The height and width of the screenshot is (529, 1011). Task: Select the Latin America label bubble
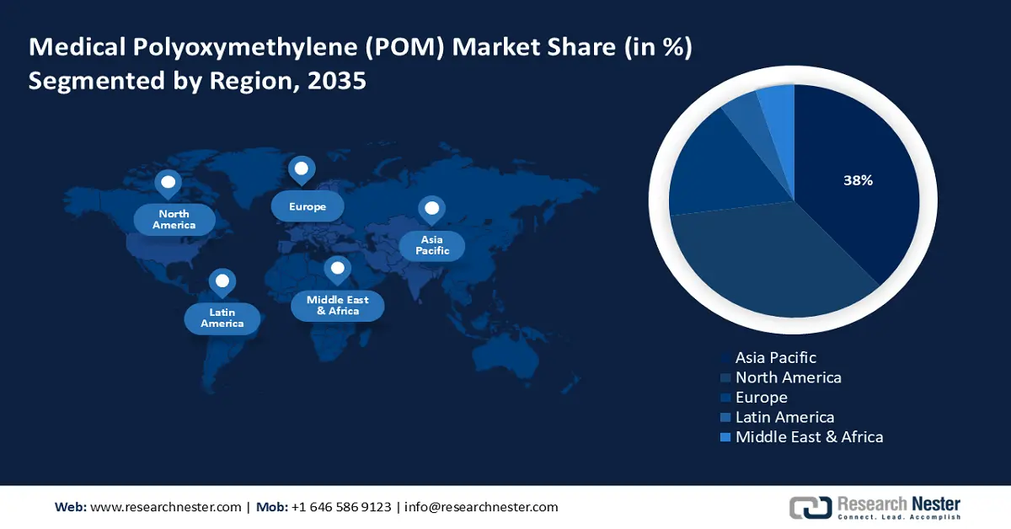coord(222,318)
